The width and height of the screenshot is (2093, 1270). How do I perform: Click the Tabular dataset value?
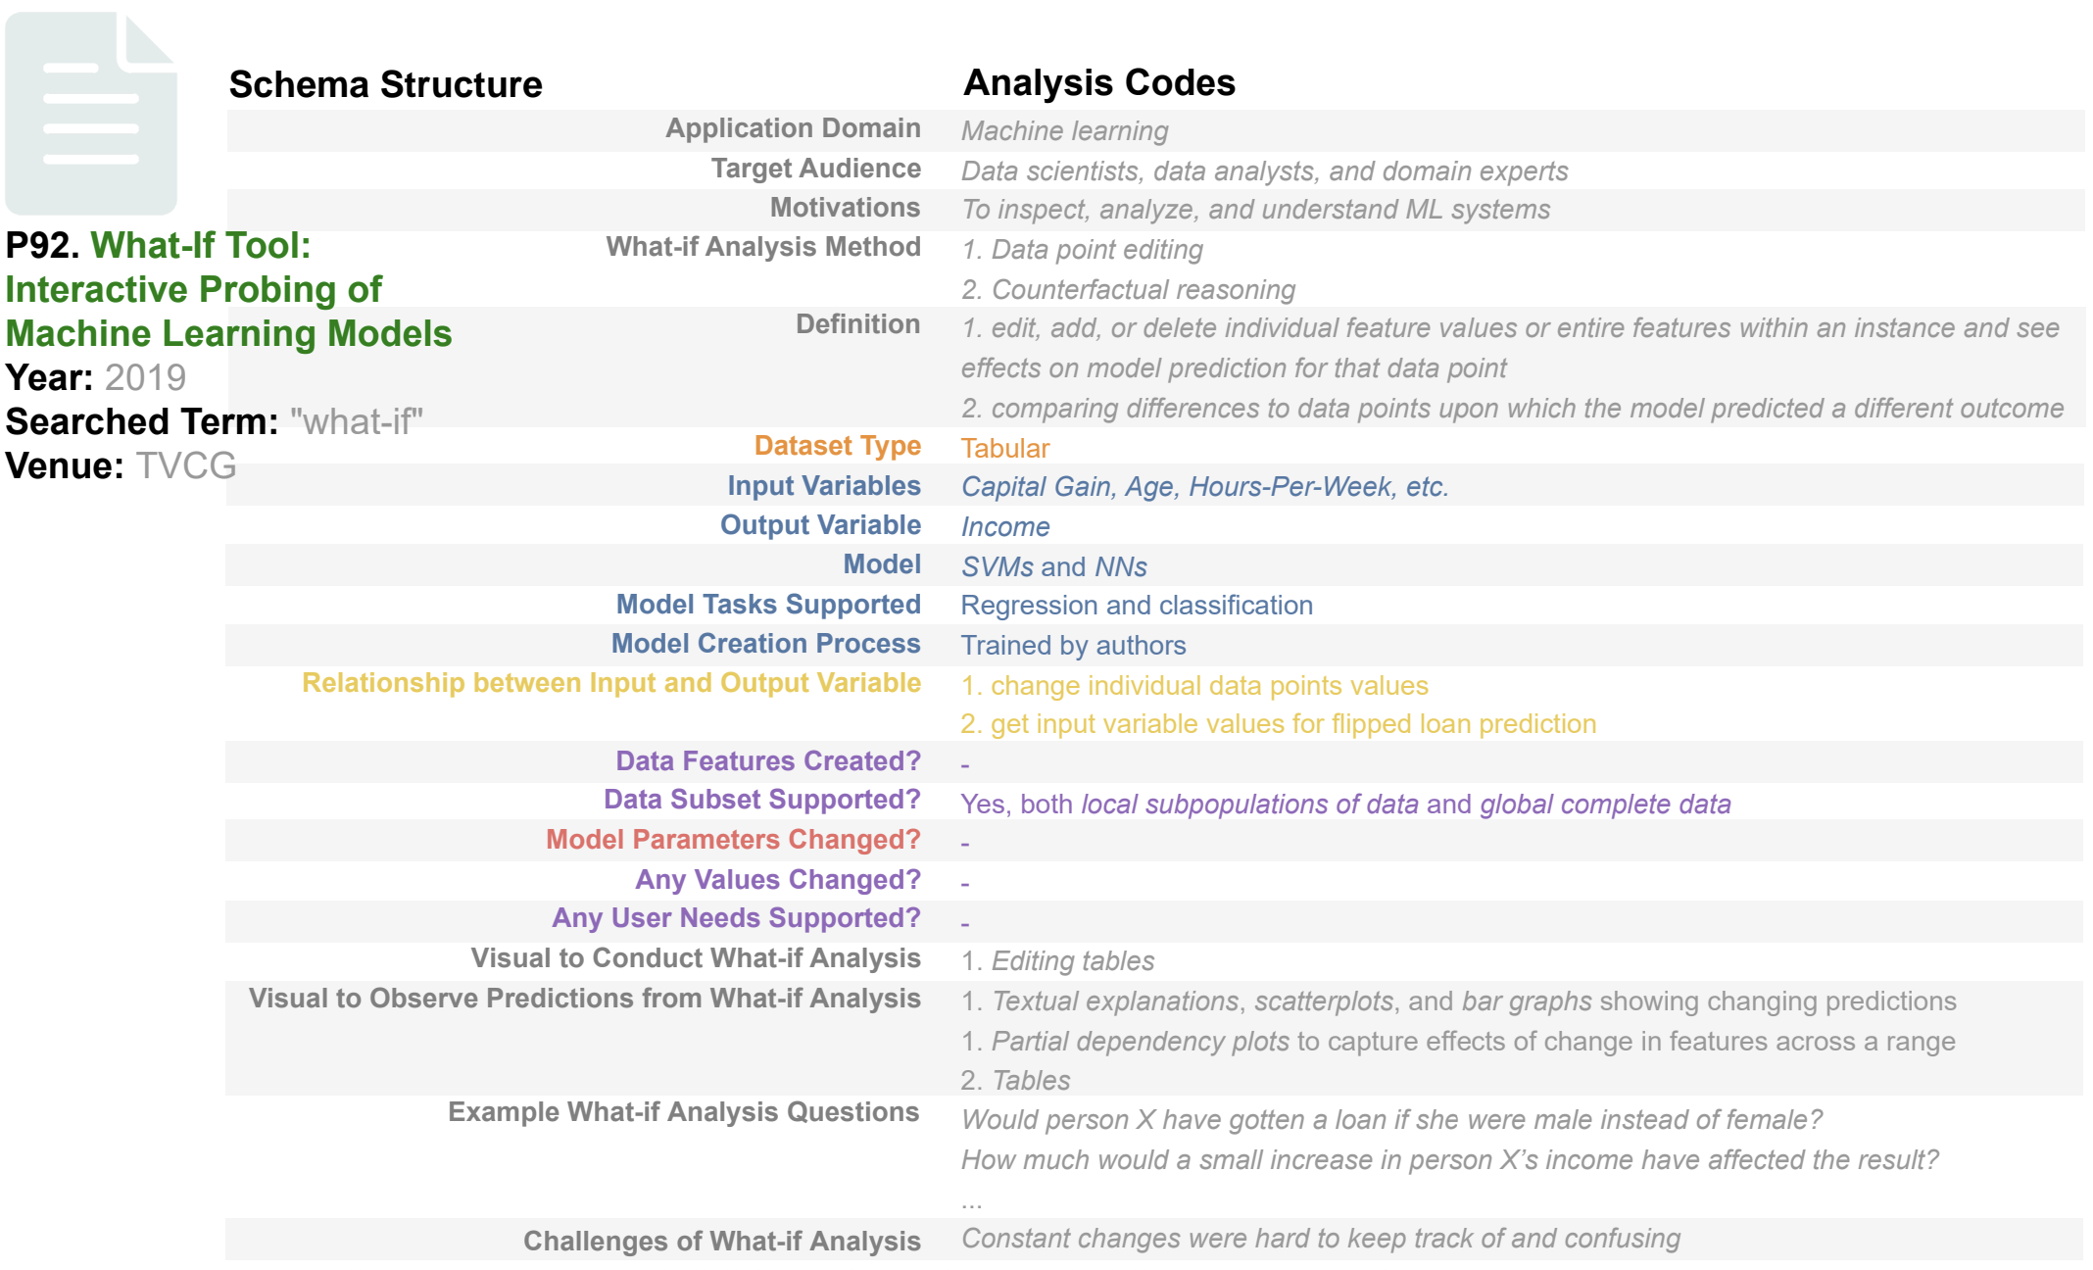pos(1004,449)
